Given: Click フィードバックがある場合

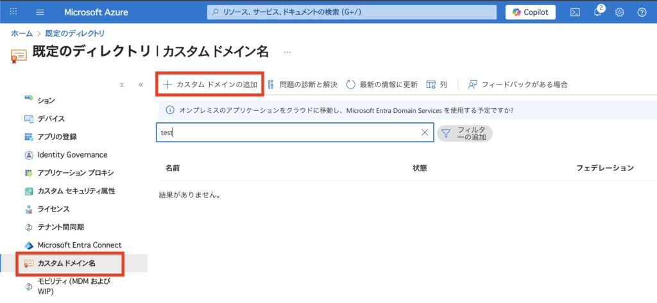Looking at the screenshot, I should [518, 85].
